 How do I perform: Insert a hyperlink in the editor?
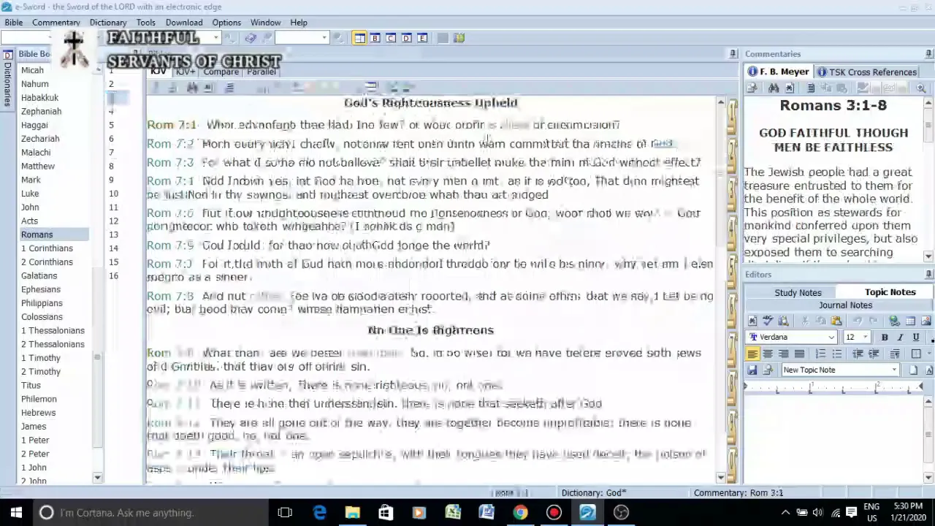click(894, 321)
